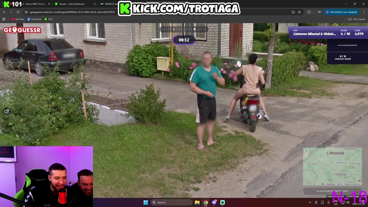Zoom in on the guess map
Image resolution: width=368 pixels, height=207 pixels.
(x=306, y=151)
